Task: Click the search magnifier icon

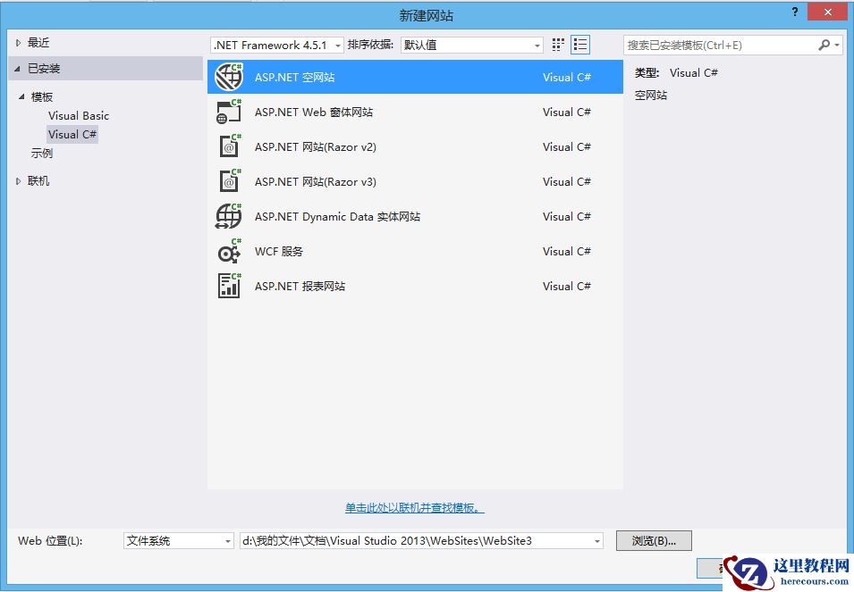Action: (824, 45)
